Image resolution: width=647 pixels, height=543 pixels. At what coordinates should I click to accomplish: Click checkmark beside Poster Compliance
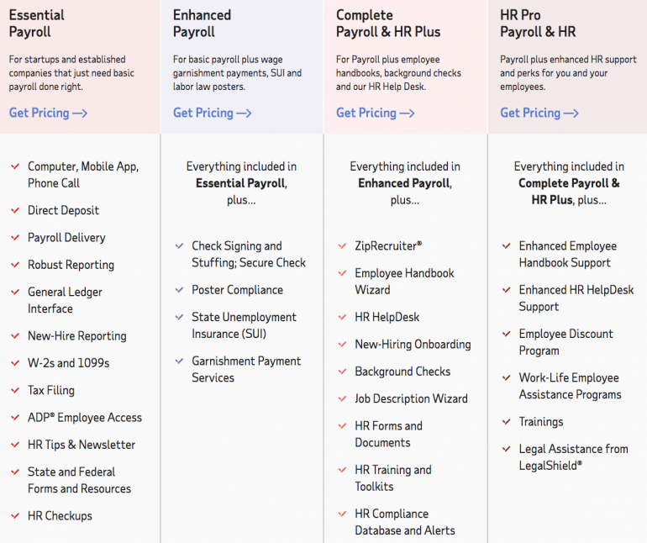click(179, 290)
